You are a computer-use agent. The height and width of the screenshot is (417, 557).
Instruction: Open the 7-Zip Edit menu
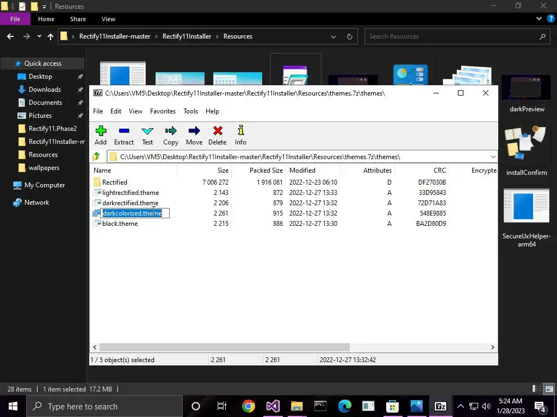[116, 111]
